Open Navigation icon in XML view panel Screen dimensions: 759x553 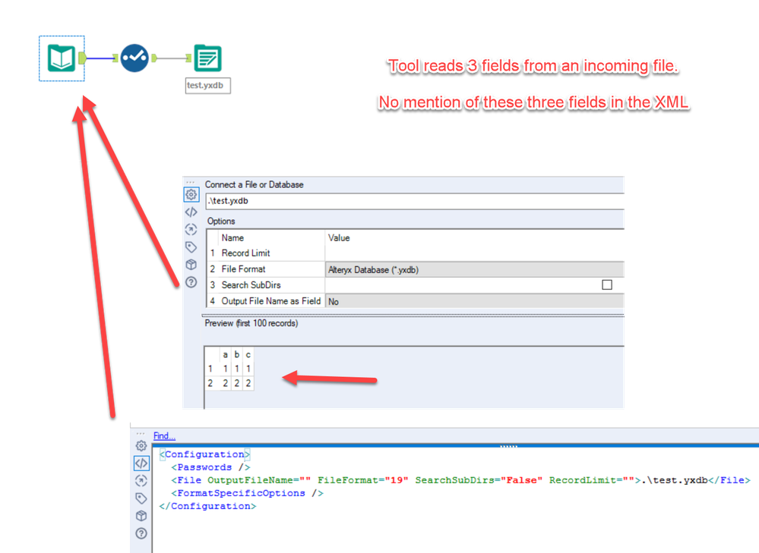[x=141, y=480]
